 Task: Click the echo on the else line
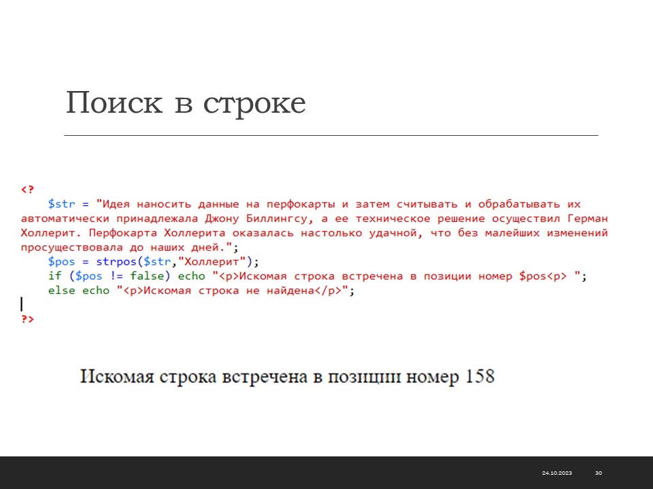(95, 290)
